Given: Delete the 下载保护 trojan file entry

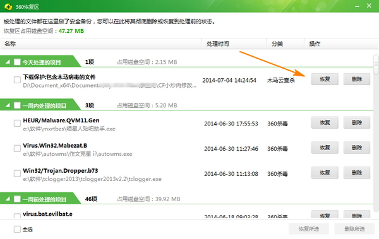Looking at the screenshot, I should tap(357, 79).
